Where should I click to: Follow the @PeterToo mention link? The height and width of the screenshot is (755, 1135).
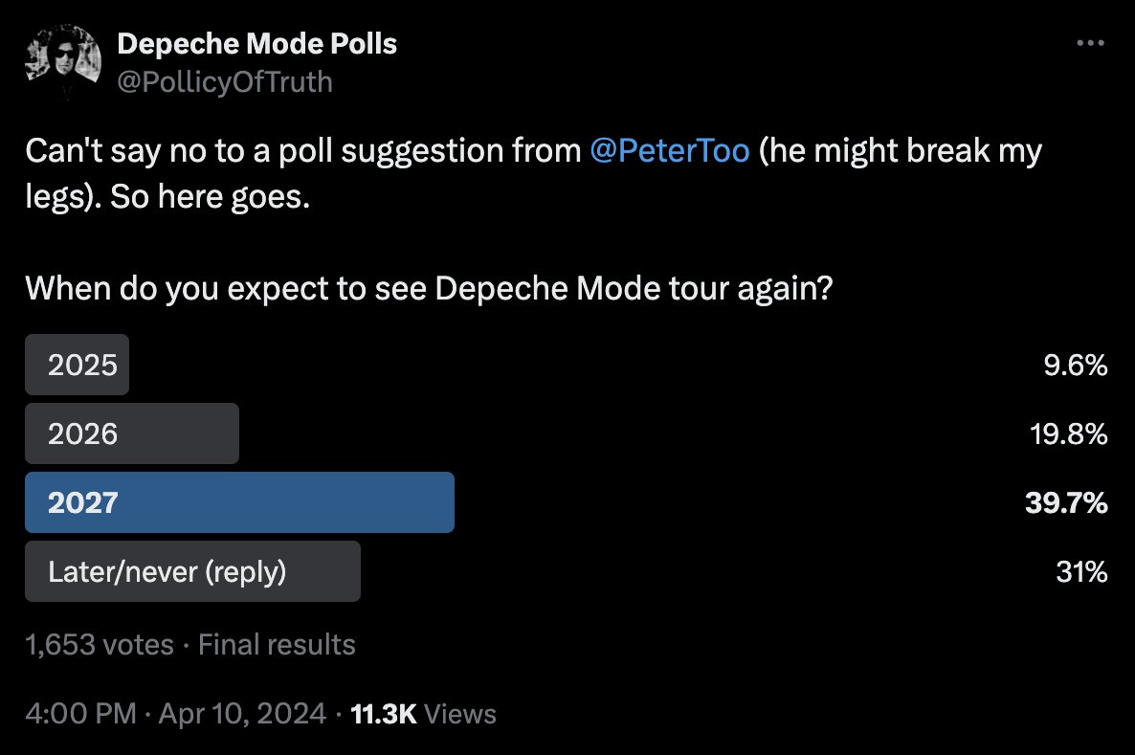[x=670, y=150]
